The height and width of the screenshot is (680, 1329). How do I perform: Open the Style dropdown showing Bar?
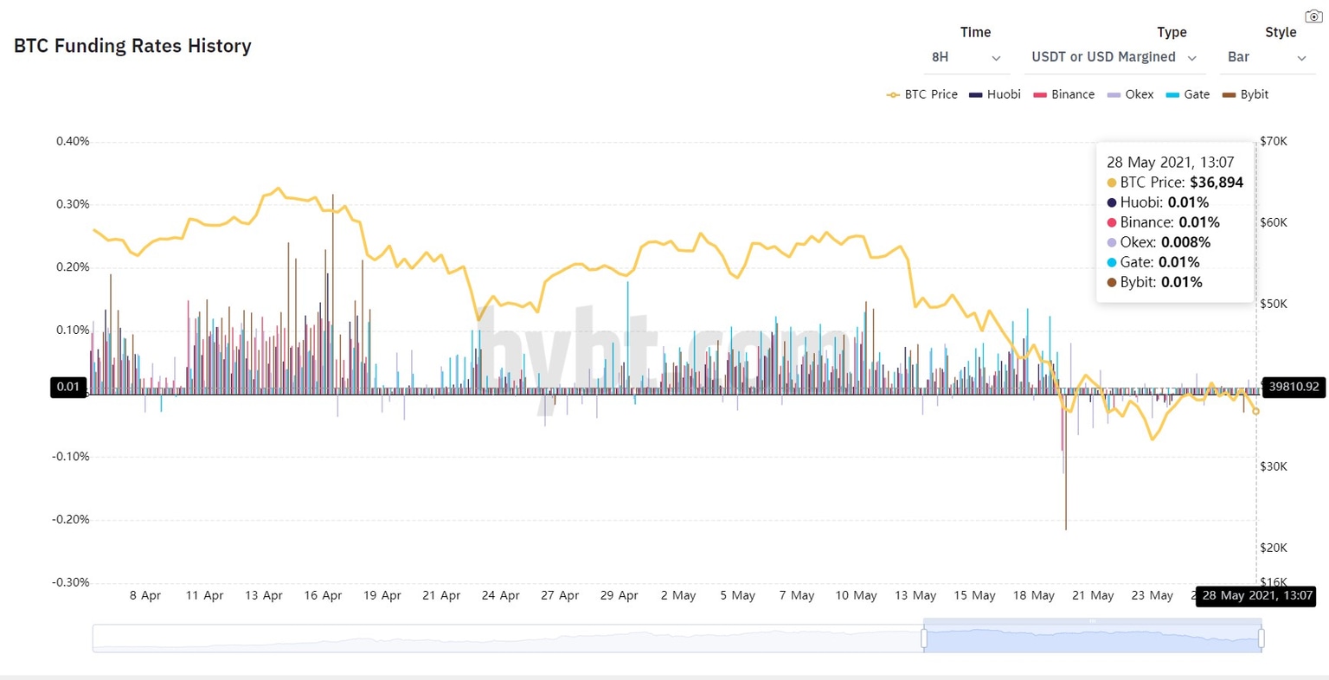[1268, 57]
